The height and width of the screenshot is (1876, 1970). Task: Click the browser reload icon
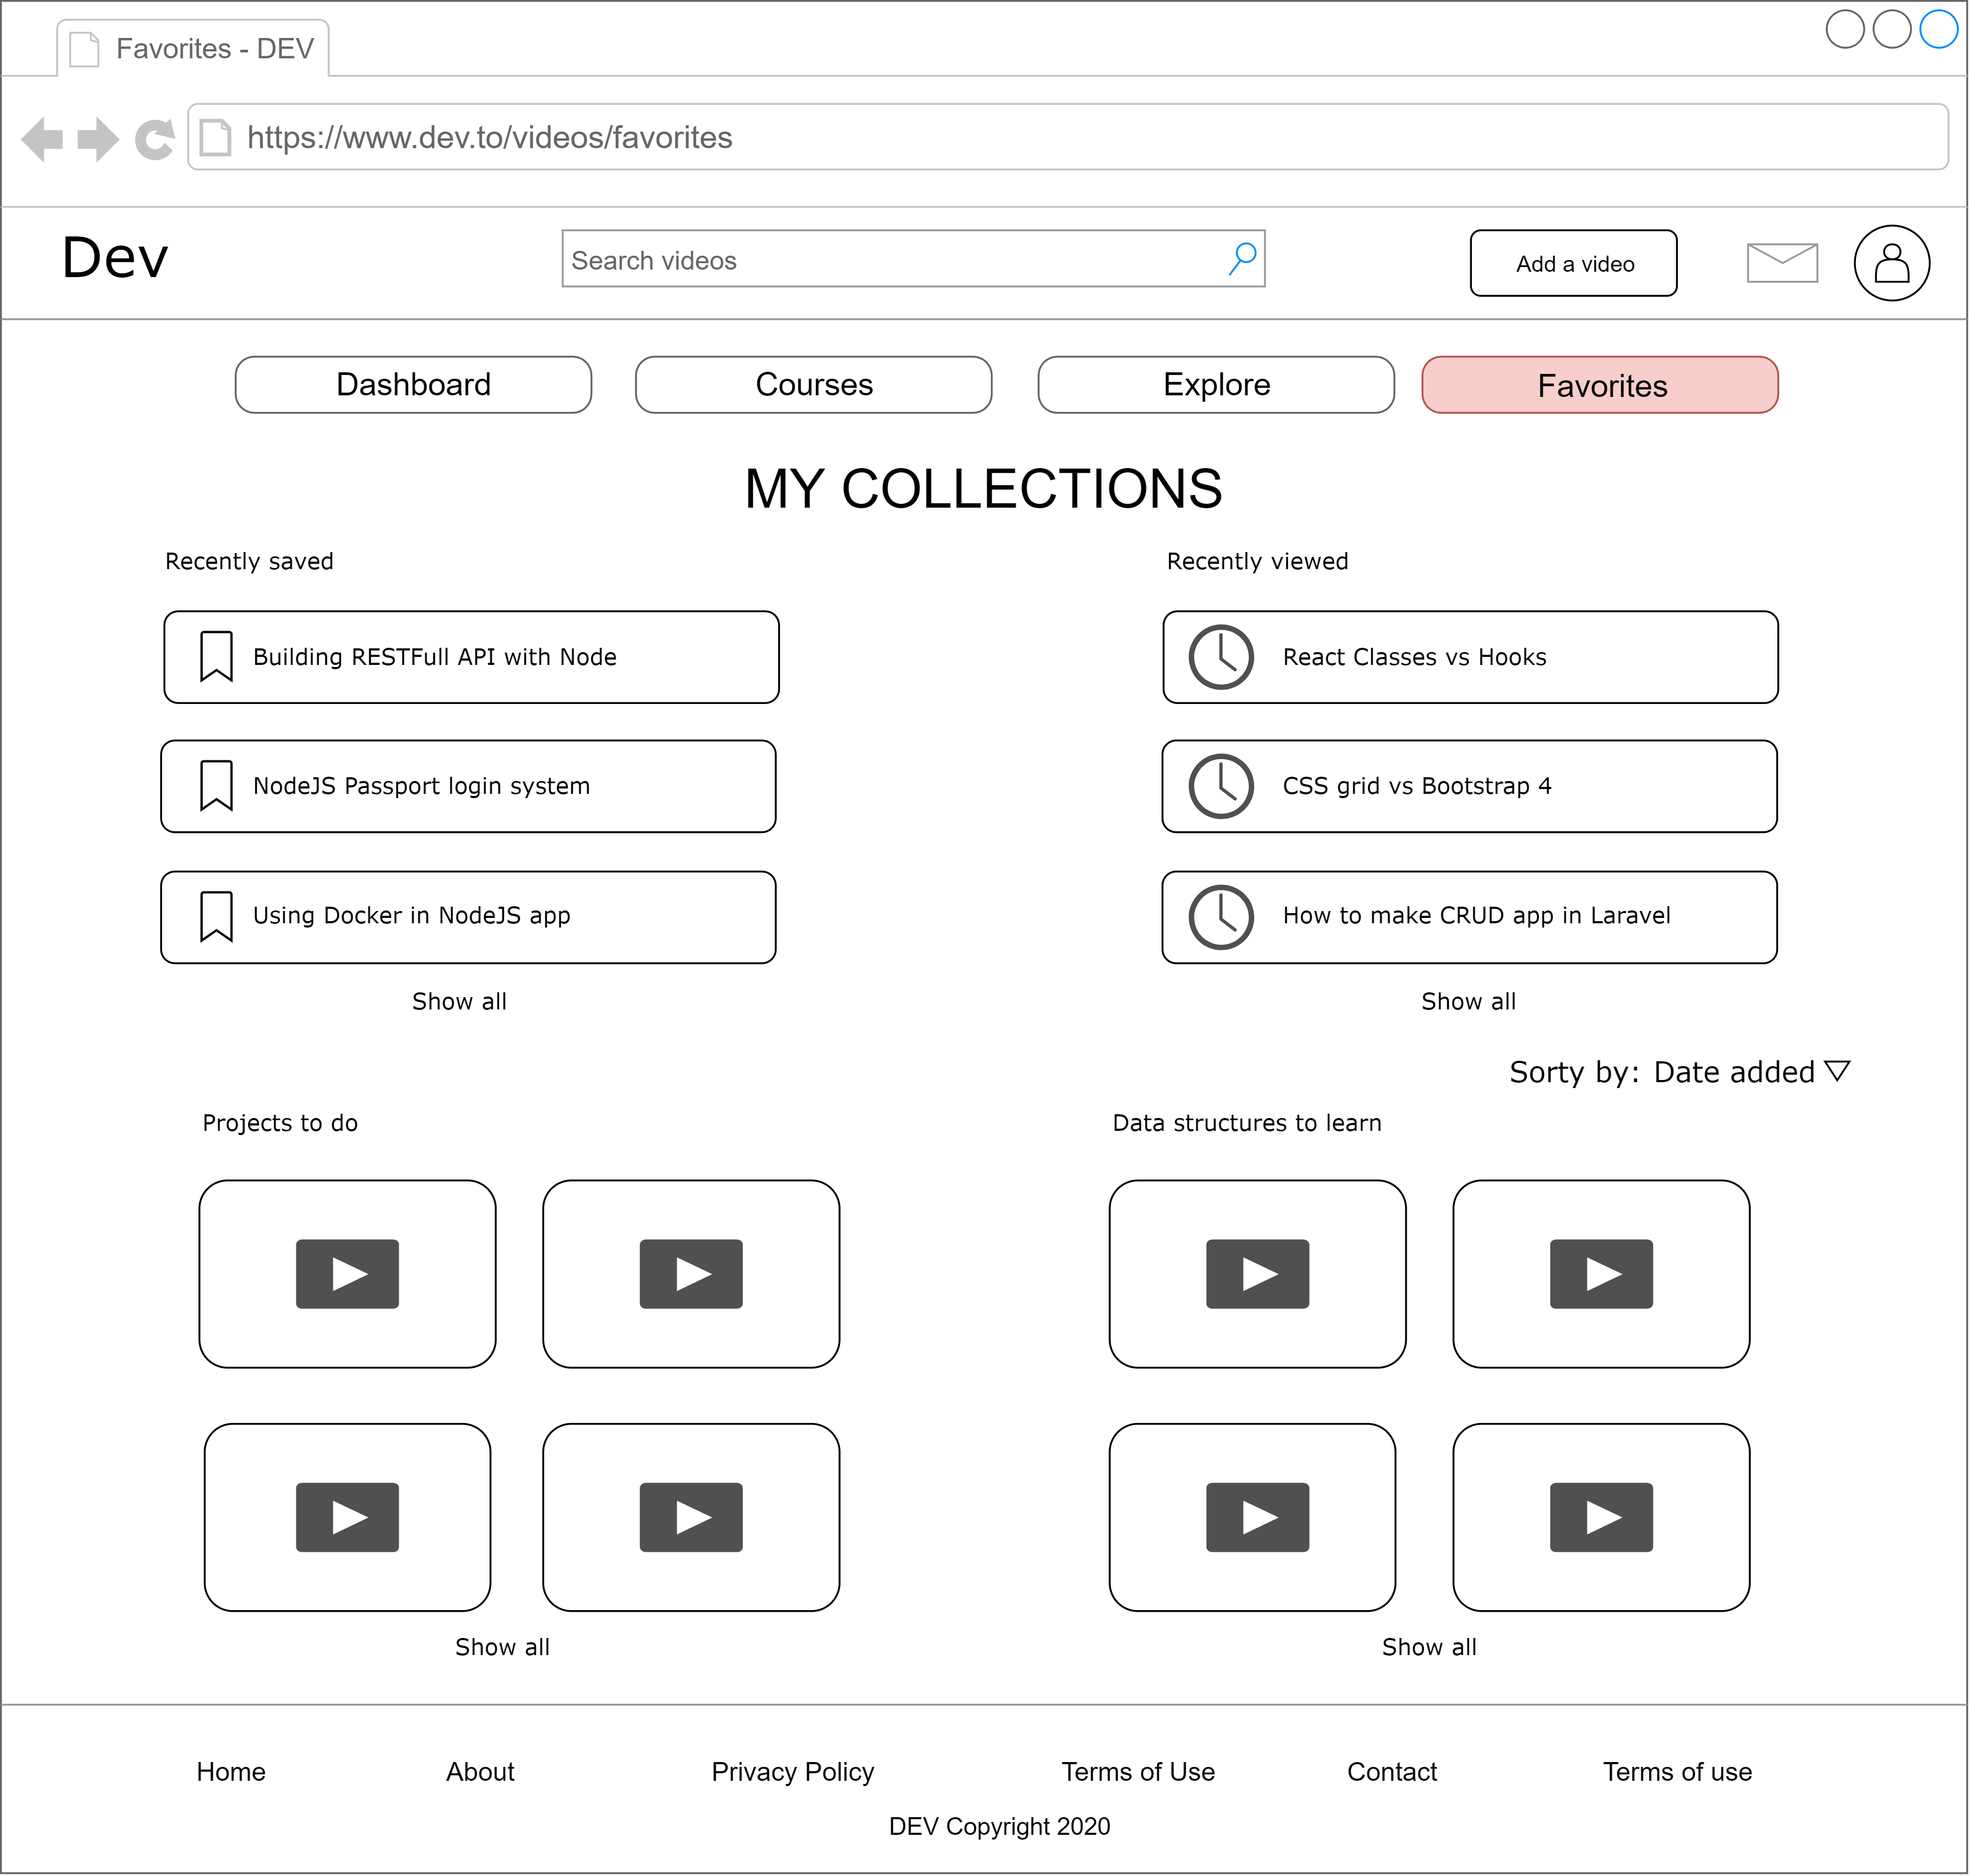155,139
